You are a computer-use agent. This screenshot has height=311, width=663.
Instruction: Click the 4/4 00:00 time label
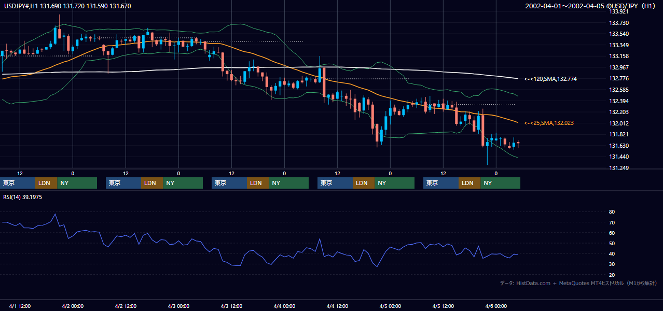click(x=284, y=306)
